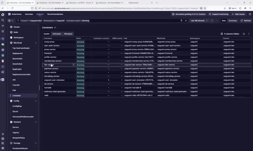The image size is (253, 151).
Task: Bookmark page with star icon
Action: tap(205, 8)
